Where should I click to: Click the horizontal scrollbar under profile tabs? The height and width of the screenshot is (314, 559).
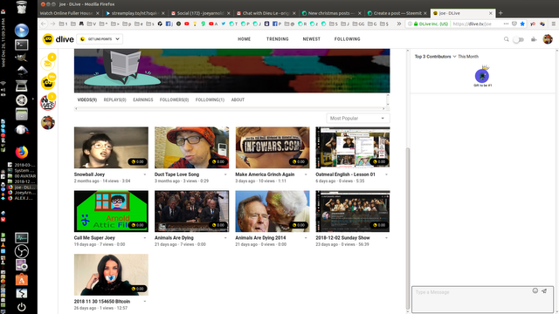tap(230, 108)
